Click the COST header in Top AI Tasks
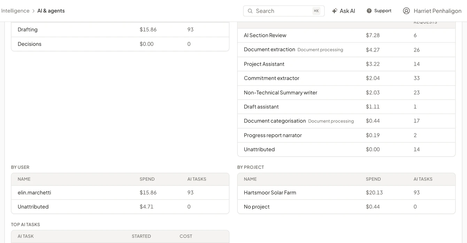This screenshot has width=467, height=243. coord(186,236)
